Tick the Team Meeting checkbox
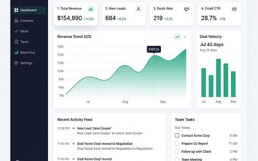The image size is (258, 161). coord(177,159)
